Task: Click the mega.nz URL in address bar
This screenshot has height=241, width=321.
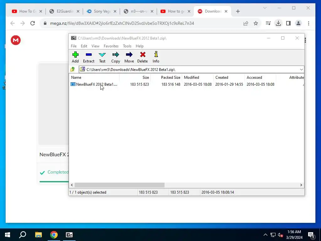Action: click(x=122, y=23)
